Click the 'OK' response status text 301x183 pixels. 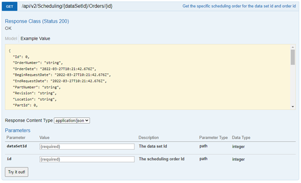[8, 28]
